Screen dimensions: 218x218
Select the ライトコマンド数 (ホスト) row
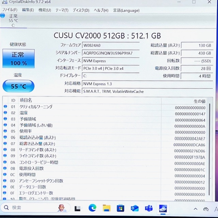(105, 156)
